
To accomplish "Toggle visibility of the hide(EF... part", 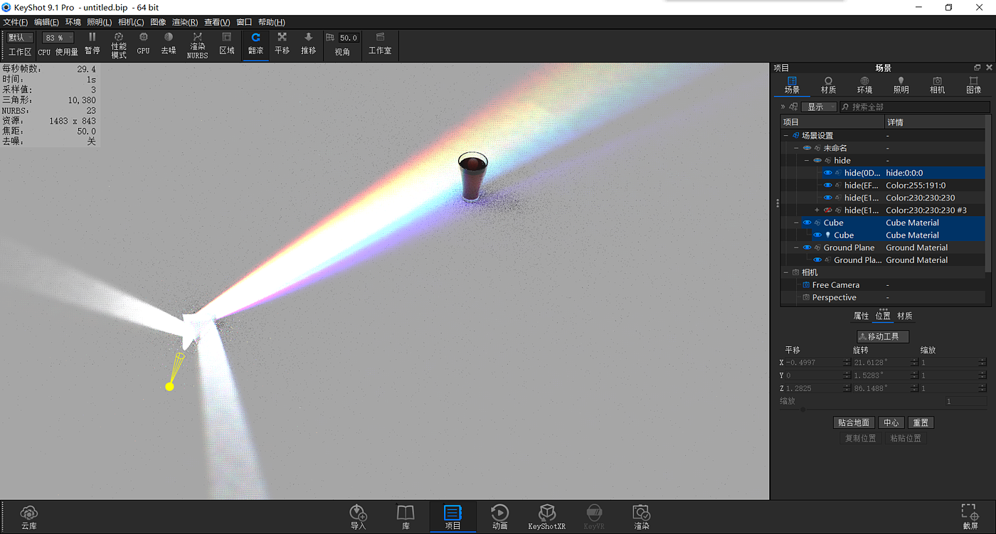I will 827,186.
